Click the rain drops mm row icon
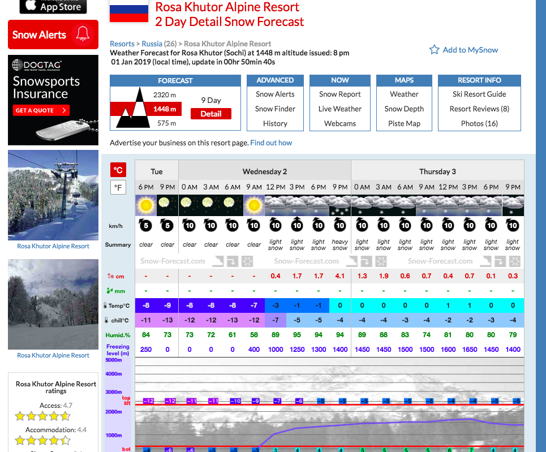This screenshot has height=452, width=546. click(x=110, y=290)
